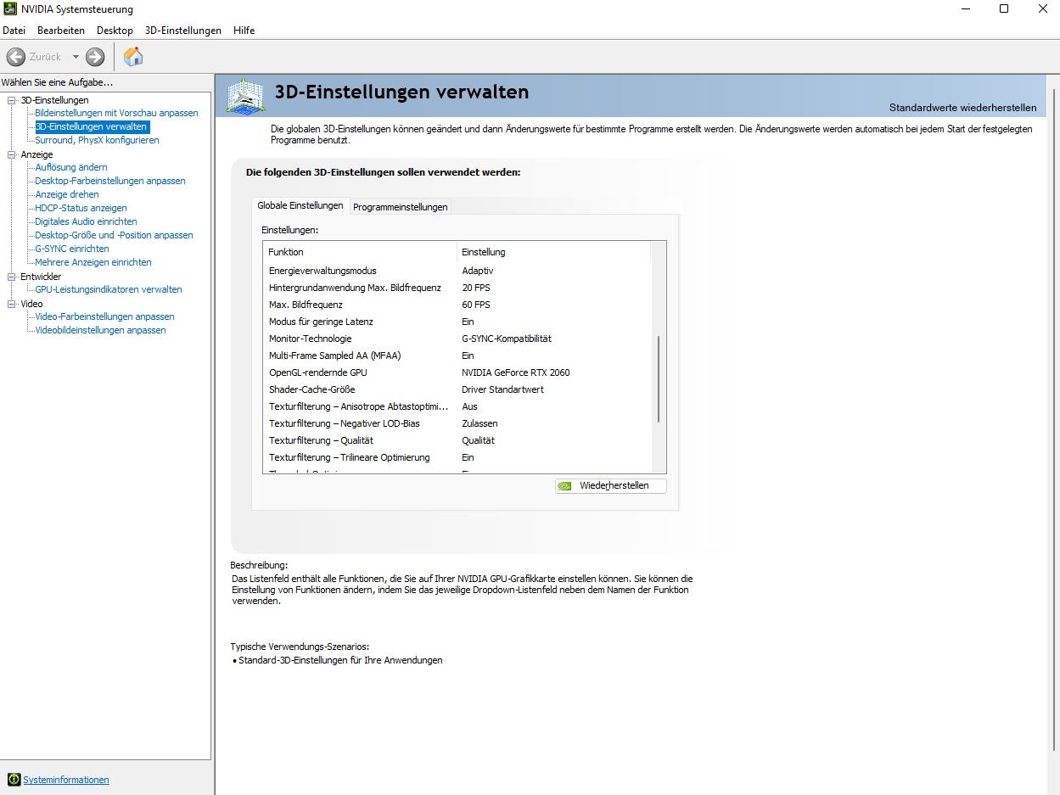Open HDCP-Status anzeigen
Image resolution: width=1060 pixels, height=795 pixels.
[x=81, y=208]
